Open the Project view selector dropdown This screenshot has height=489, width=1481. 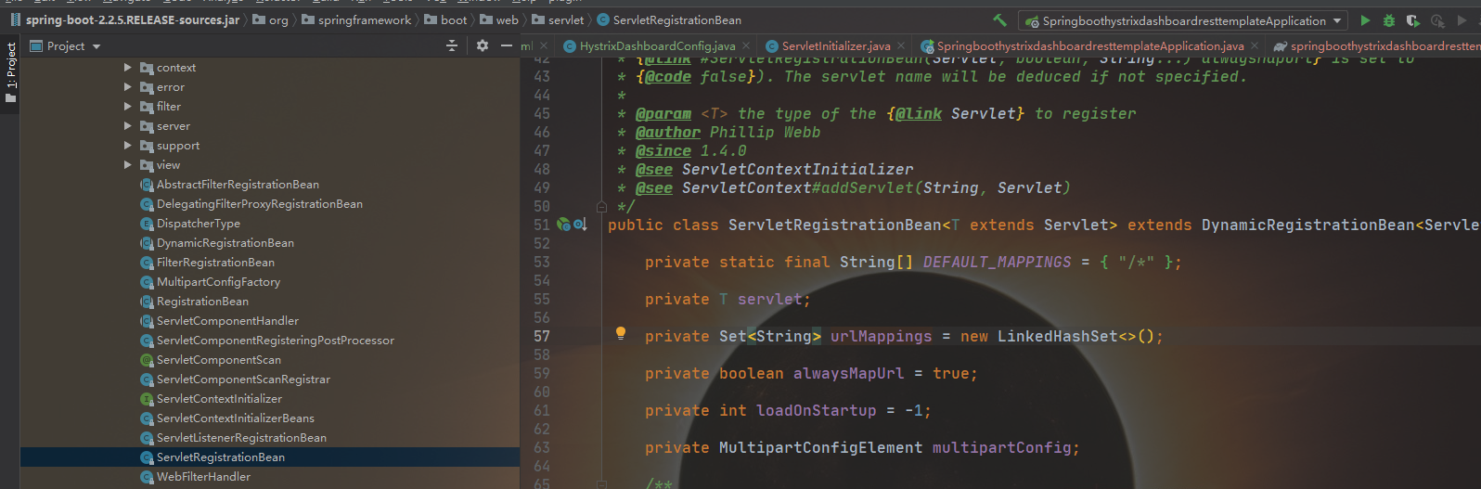click(x=65, y=45)
